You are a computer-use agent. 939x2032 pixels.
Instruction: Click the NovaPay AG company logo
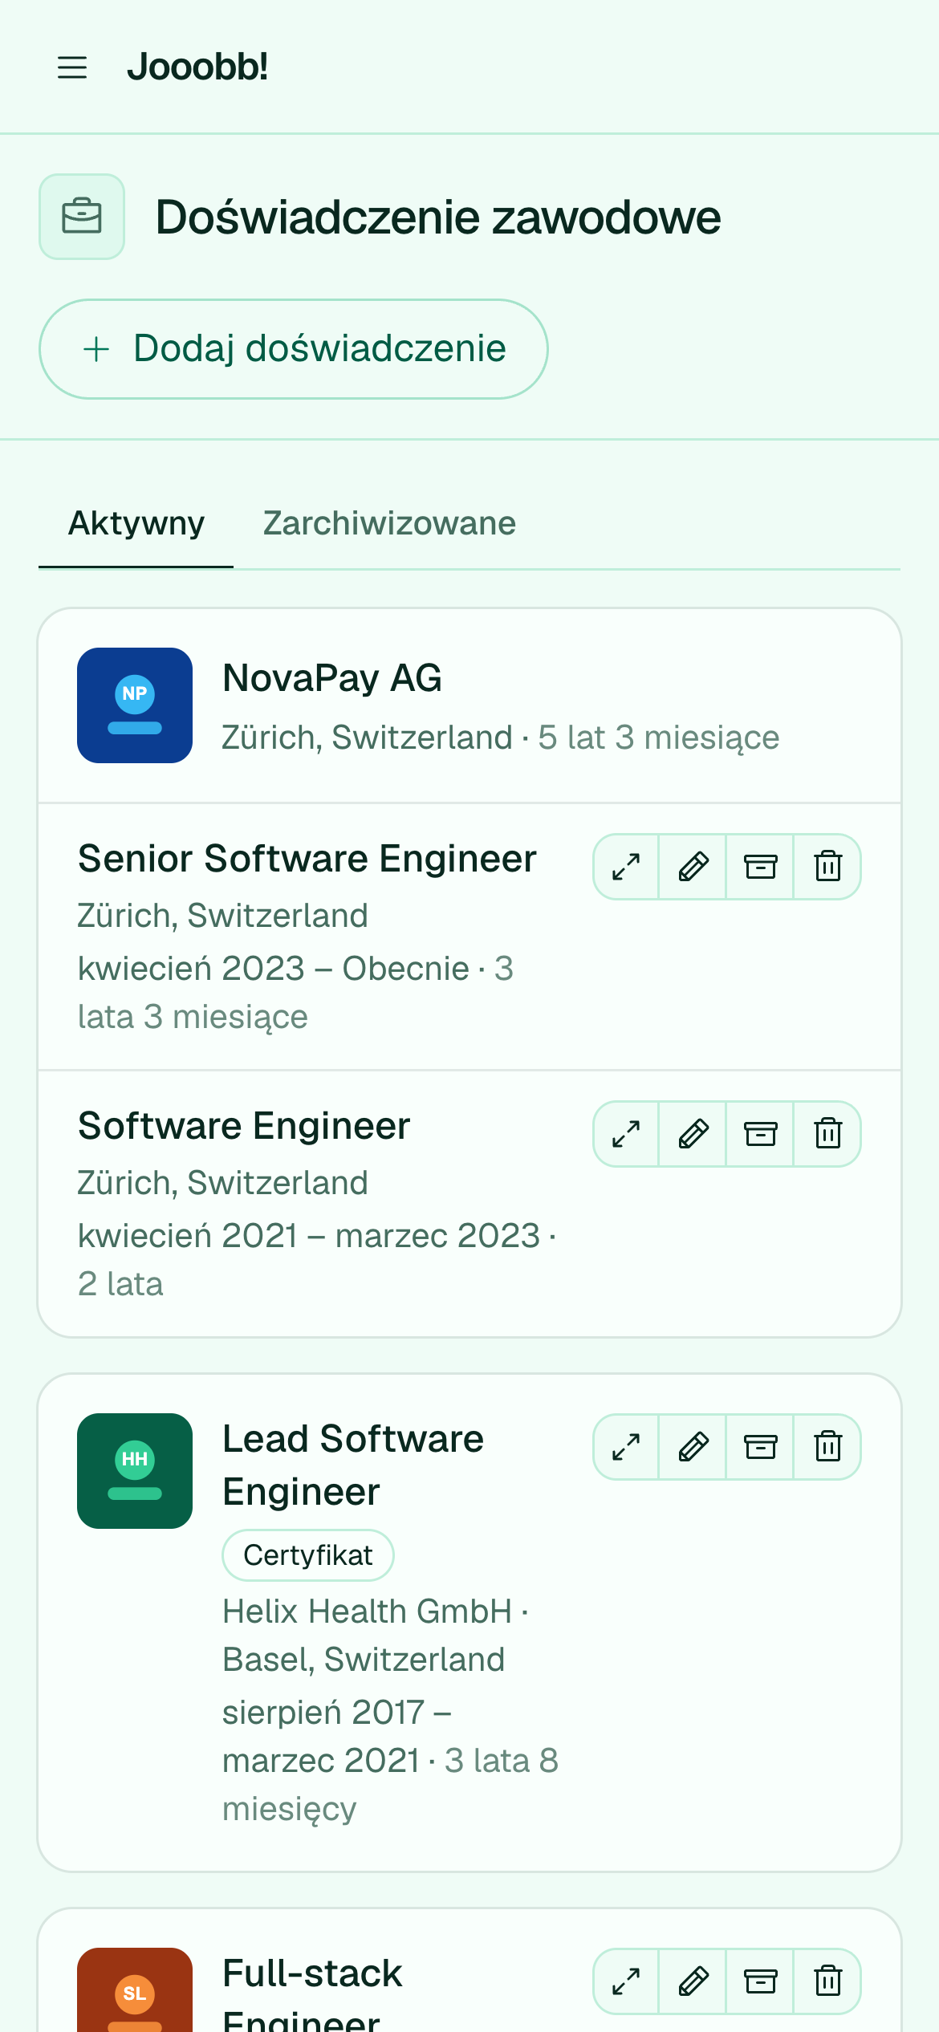pos(135,705)
